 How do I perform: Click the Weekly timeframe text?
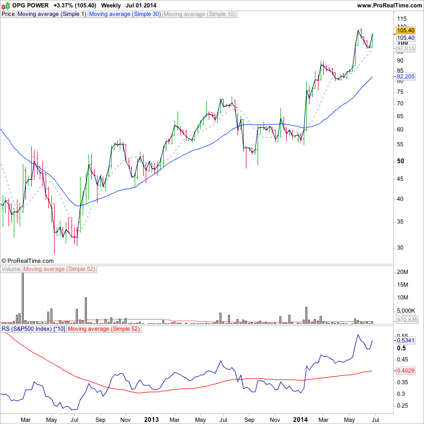point(111,5)
